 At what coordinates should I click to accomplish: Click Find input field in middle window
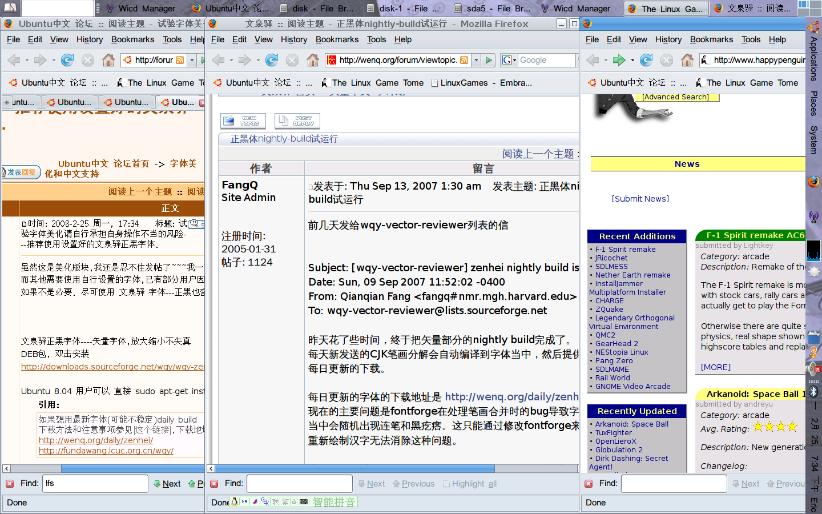299,484
